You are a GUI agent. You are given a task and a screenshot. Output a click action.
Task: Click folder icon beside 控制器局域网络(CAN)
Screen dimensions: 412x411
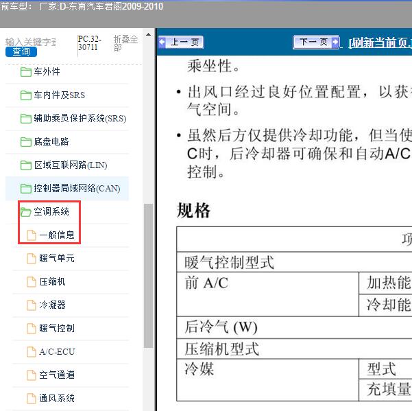click(x=26, y=189)
